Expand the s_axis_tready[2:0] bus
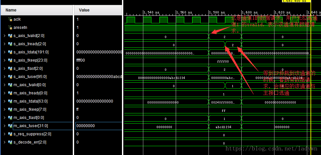The height and width of the screenshot is (155, 321). pos(5,44)
